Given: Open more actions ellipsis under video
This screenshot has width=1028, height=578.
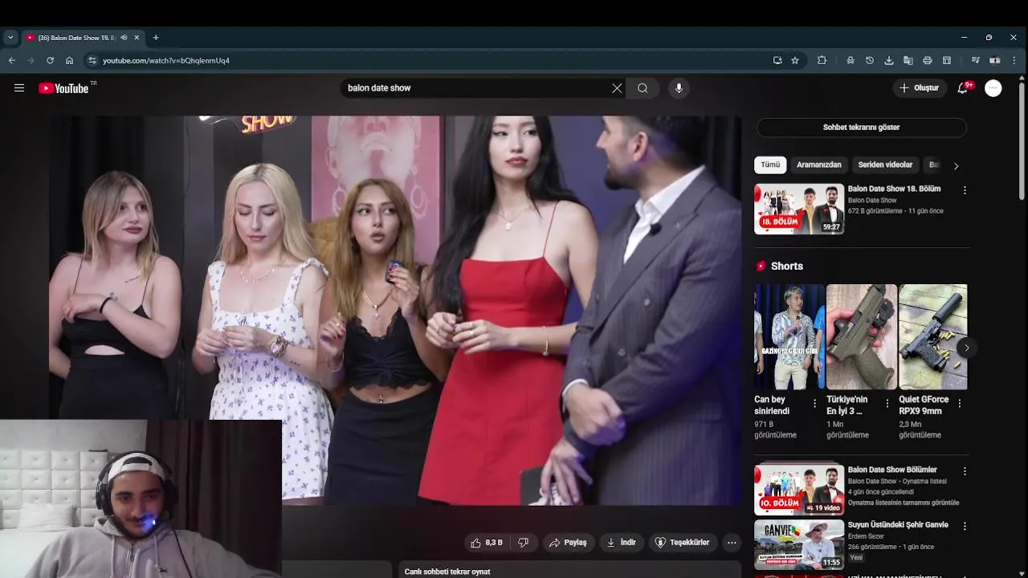Looking at the screenshot, I should pos(732,543).
